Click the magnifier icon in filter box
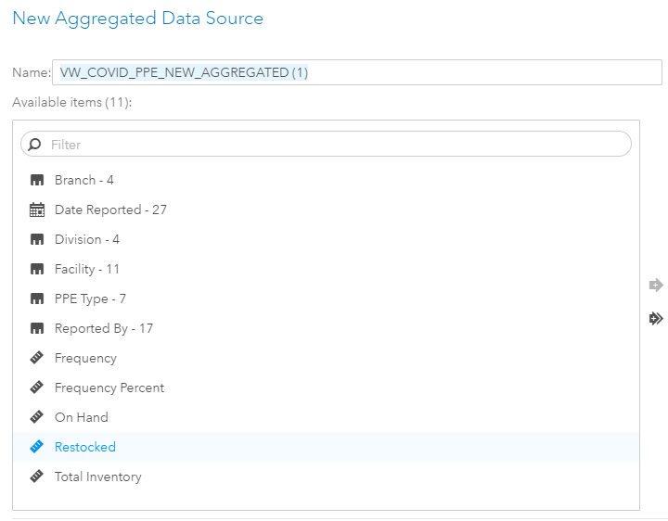Image resolution: width=668 pixels, height=521 pixels. pos(35,145)
